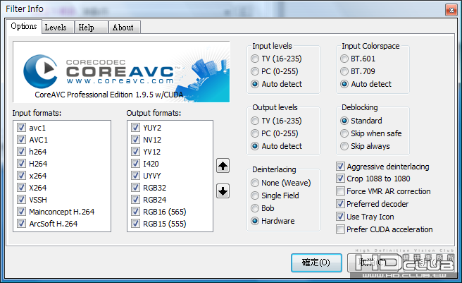Screen dimensions: 462x283
Task: Toggle I420 output format
Action: (x=135, y=163)
